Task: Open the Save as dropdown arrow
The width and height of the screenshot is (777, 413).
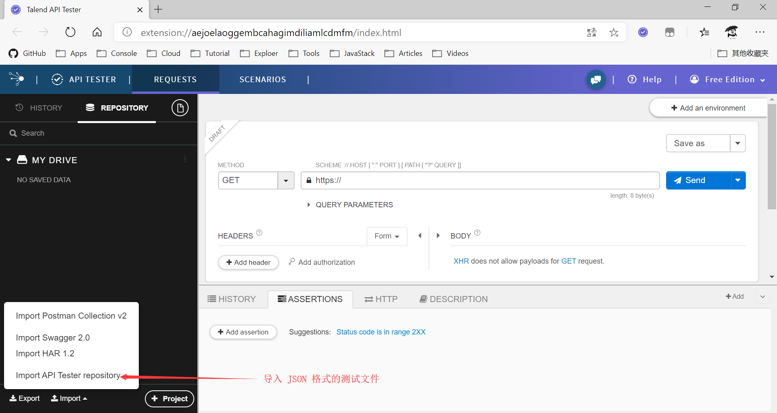Action: 738,143
